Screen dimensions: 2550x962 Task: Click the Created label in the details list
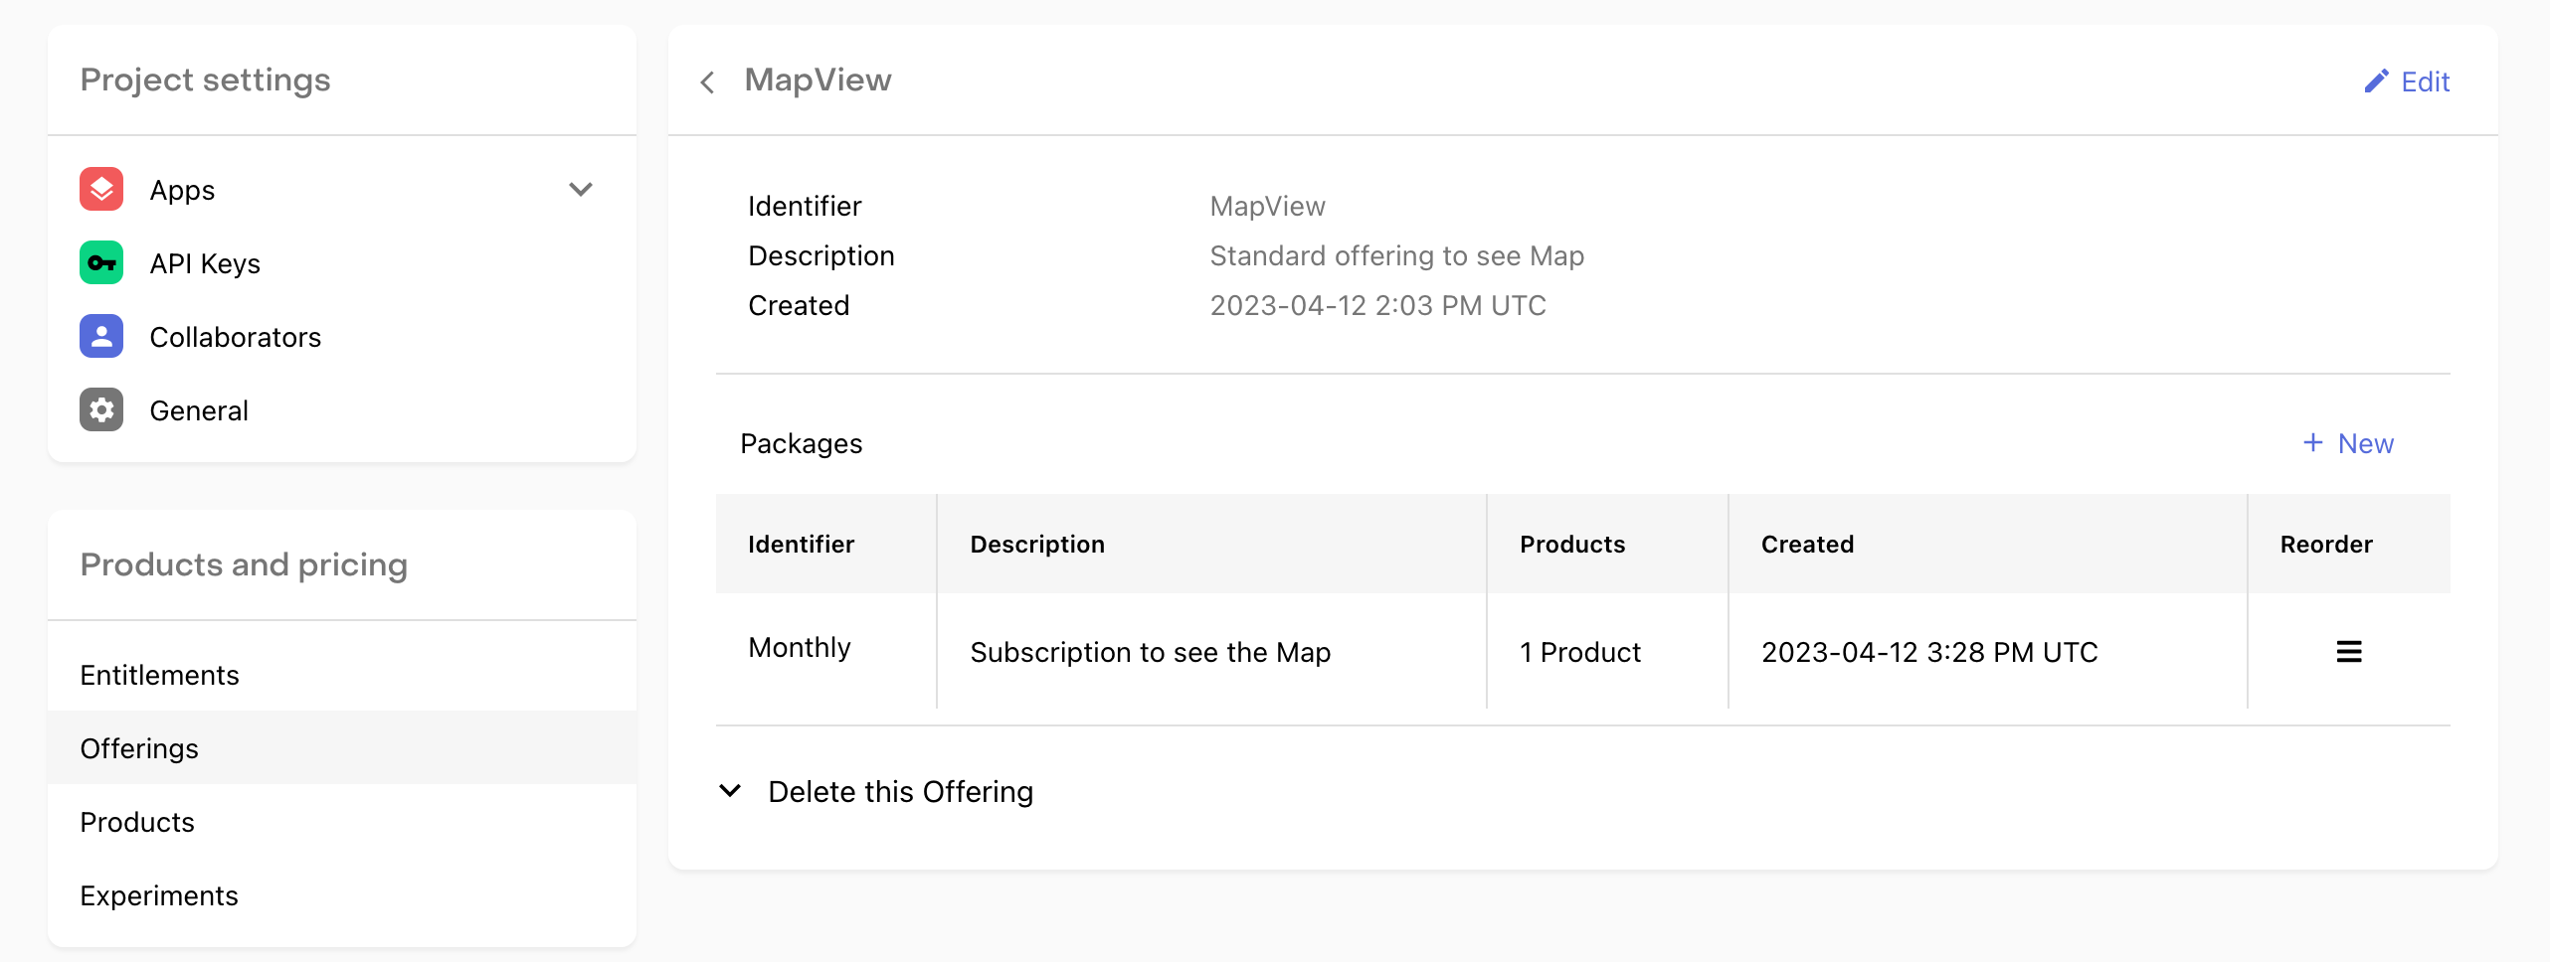point(799,305)
